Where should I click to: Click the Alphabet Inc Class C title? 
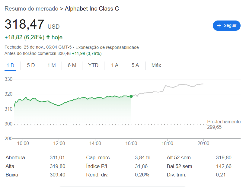click(x=92, y=9)
